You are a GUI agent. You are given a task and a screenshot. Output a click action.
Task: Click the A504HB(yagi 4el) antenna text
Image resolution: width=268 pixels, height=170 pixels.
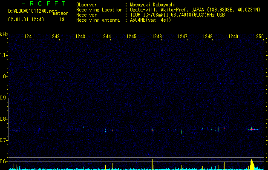150,20
